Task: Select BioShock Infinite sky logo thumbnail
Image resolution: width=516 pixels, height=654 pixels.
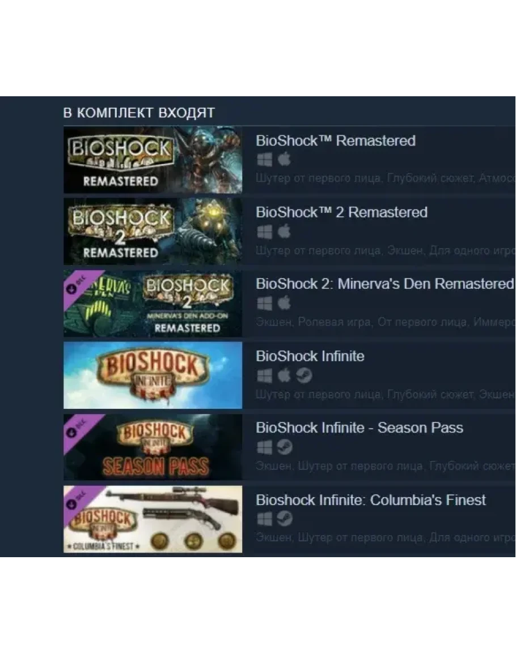Action: [x=153, y=375]
